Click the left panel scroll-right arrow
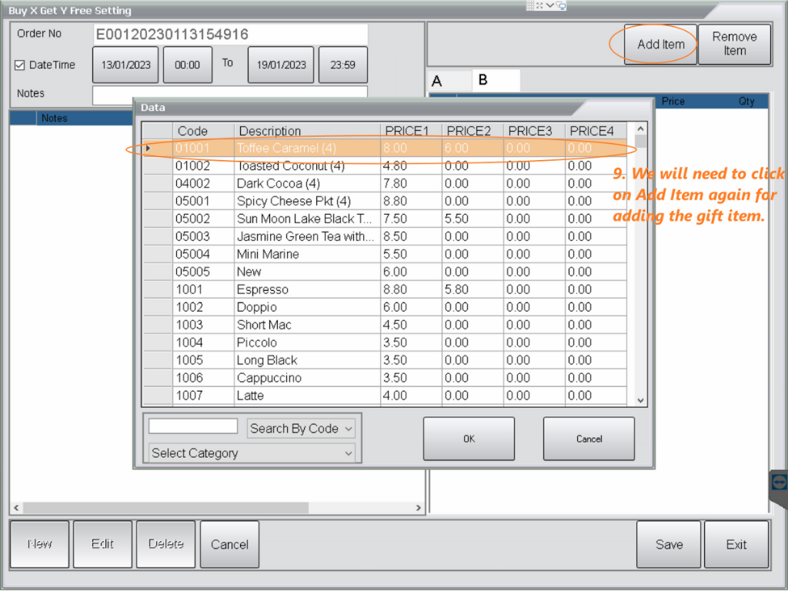788x591 pixels. point(419,508)
